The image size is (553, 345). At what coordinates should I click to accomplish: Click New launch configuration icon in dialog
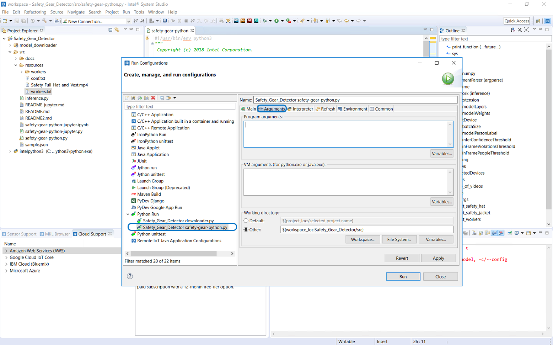pos(127,98)
